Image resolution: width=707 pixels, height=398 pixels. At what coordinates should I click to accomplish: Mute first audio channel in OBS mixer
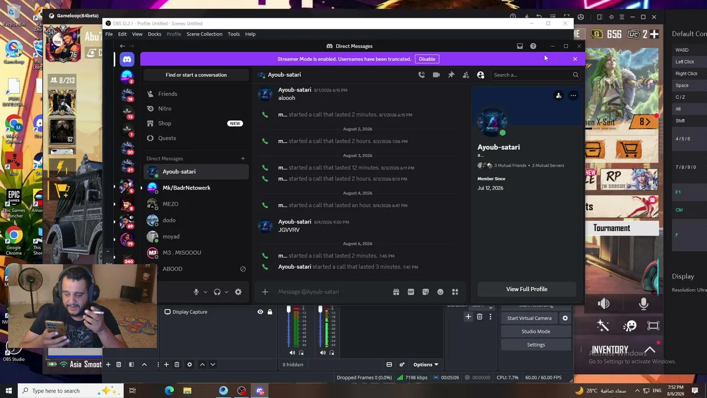click(292, 353)
